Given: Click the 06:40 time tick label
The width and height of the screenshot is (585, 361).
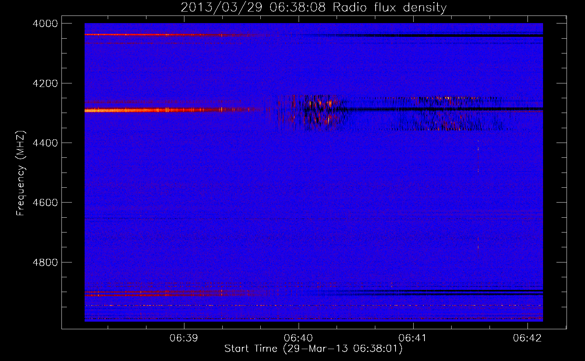Looking at the screenshot, I should coord(299,338).
